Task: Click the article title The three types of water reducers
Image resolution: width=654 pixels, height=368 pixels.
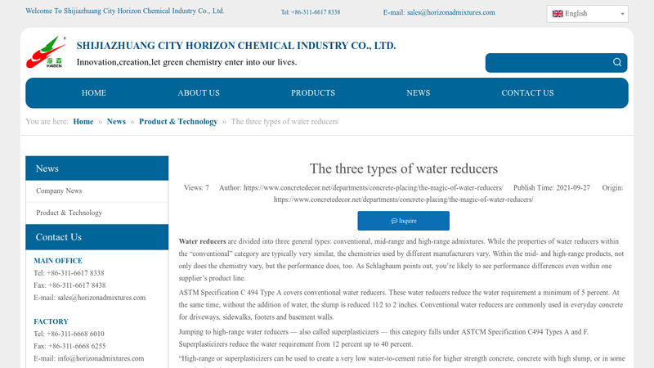Action: pyautogui.click(x=403, y=168)
